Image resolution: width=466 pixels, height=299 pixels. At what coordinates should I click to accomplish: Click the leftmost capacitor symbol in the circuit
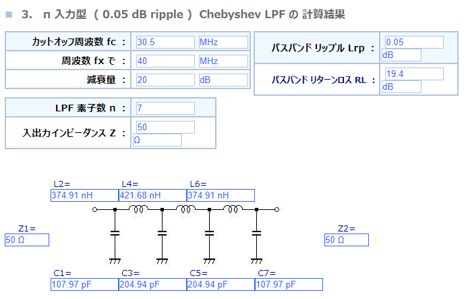[115, 233]
